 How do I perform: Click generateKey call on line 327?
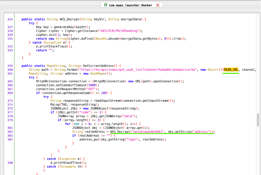pyautogui.click(x=64, y=27)
